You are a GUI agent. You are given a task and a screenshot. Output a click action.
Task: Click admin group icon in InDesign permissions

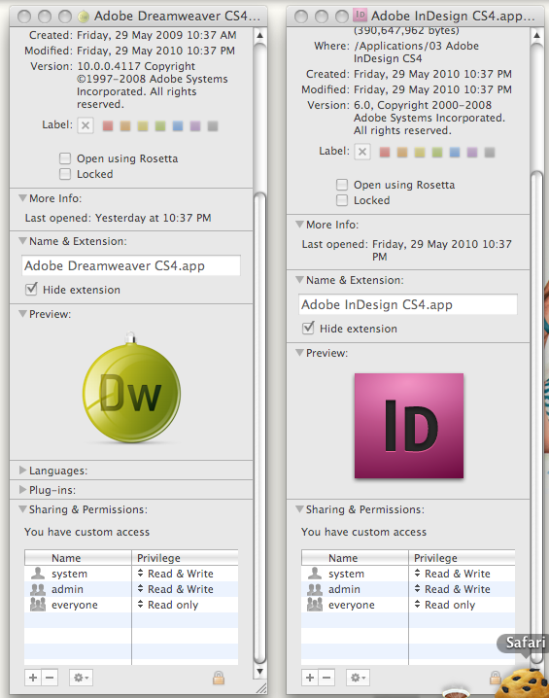tap(315, 589)
